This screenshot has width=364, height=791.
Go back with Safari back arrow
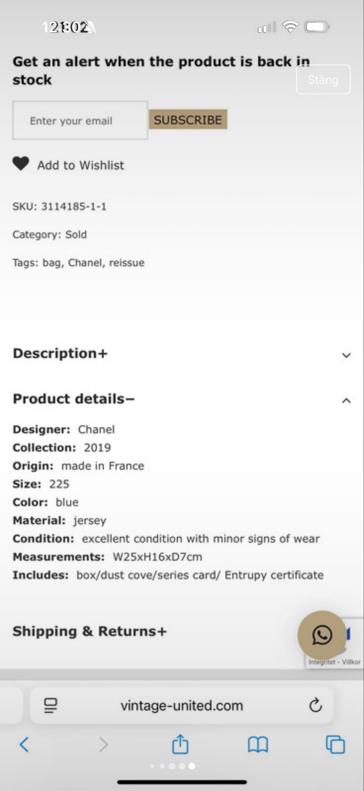click(24, 744)
